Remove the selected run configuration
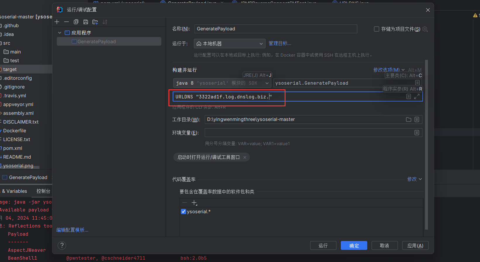Viewport: 480px width, 262px height. pos(66,22)
